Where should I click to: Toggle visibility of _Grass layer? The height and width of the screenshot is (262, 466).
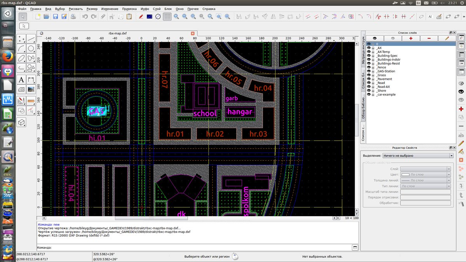(369, 75)
